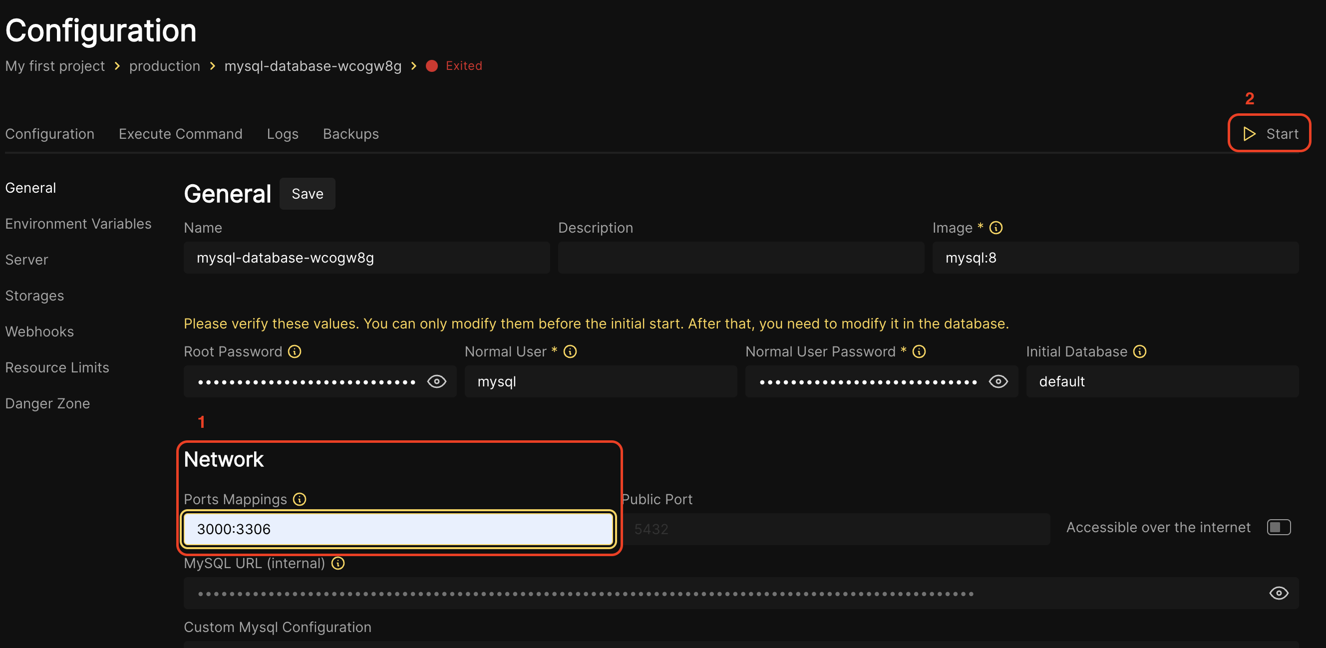Switch to the Backups tab

[350, 134]
